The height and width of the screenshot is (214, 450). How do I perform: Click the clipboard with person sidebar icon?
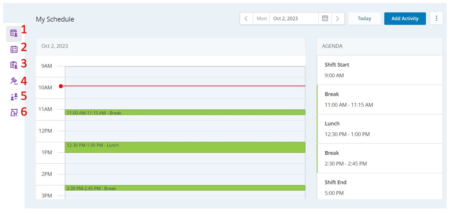(x=14, y=65)
